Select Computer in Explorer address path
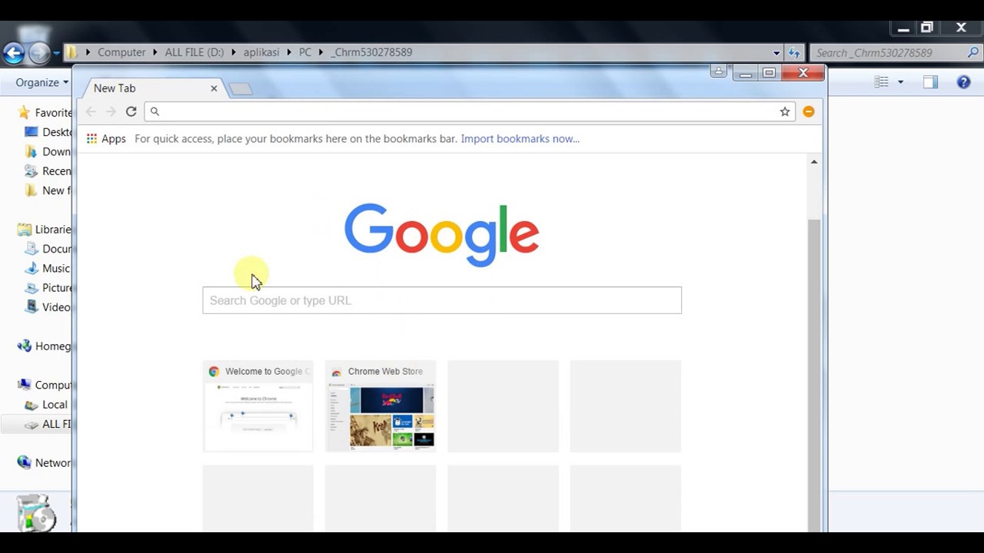 [x=121, y=52]
